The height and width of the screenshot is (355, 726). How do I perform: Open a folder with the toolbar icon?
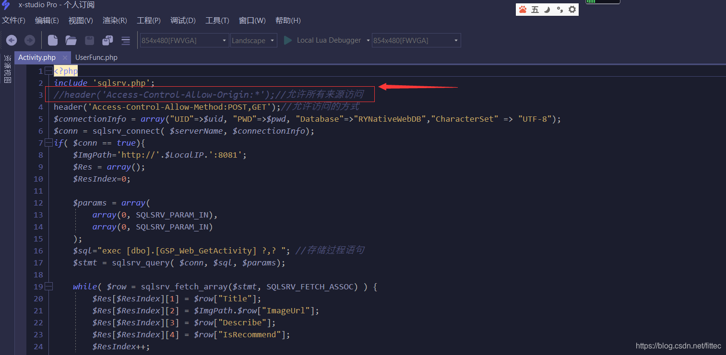pos(71,40)
